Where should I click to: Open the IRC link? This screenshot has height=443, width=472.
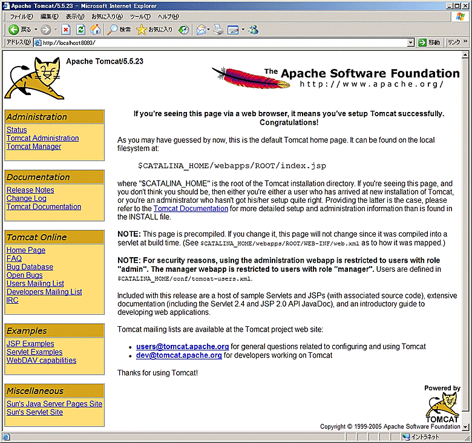[12, 300]
